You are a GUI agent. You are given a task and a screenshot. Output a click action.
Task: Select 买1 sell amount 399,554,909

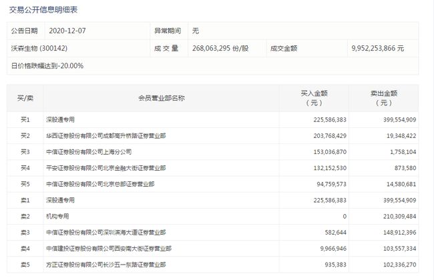[400, 120]
